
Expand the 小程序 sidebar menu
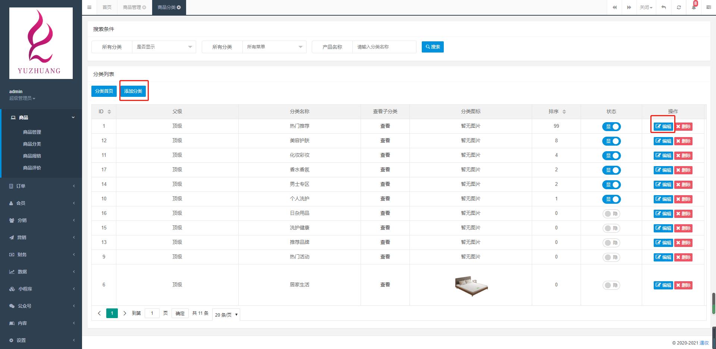pyautogui.click(x=41, y=289)
